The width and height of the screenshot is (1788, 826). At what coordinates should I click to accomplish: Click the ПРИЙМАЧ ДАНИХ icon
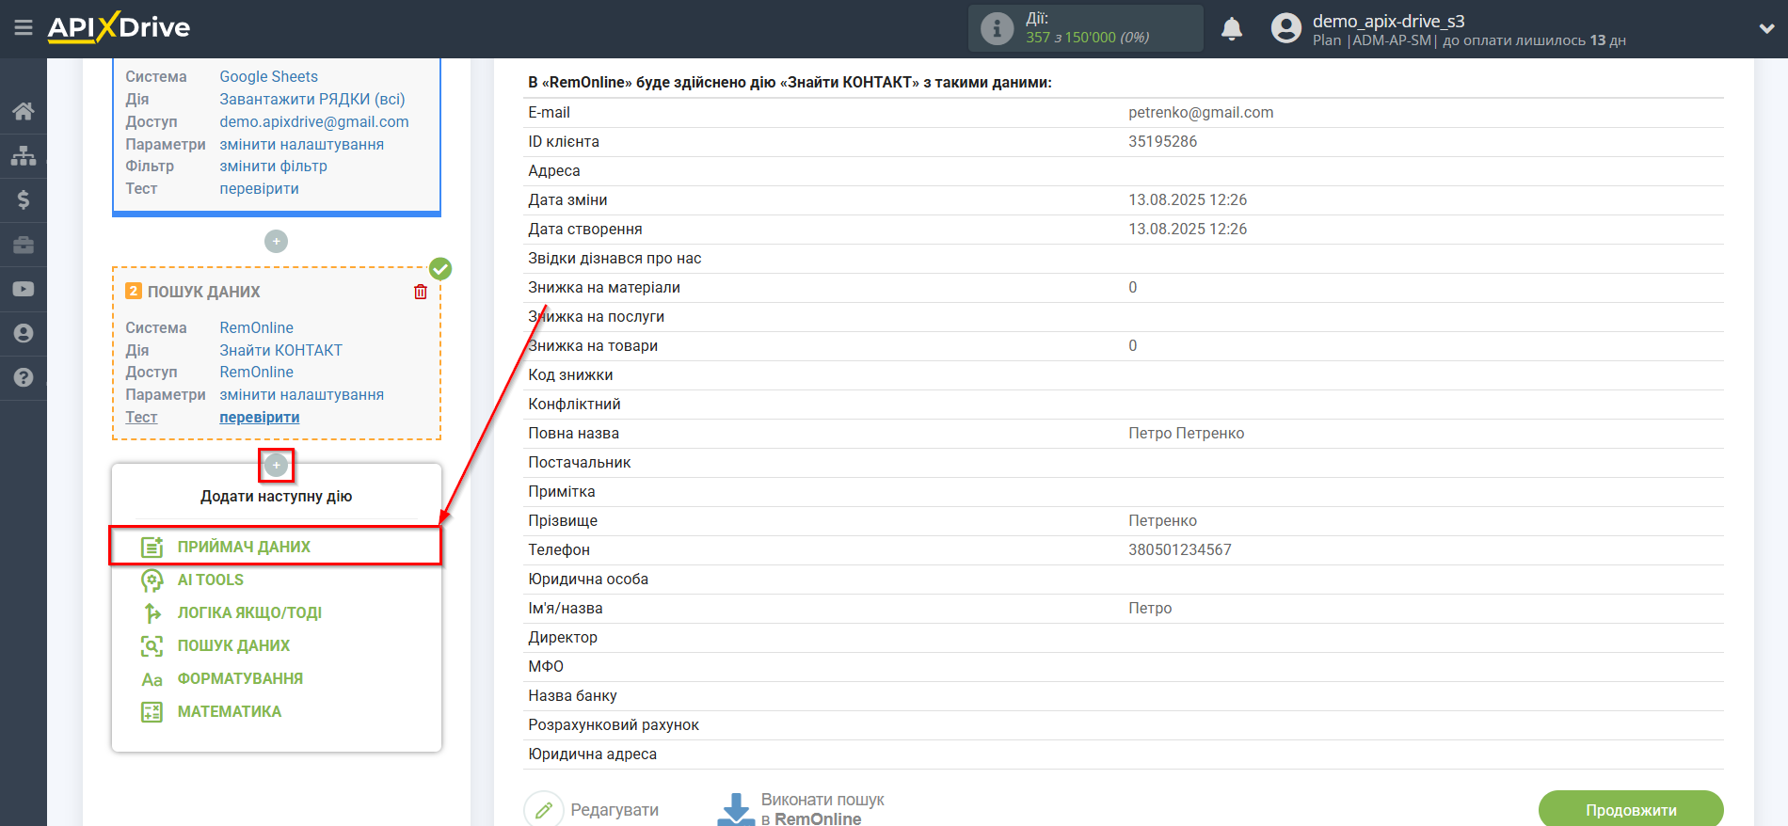pos(152,547)
